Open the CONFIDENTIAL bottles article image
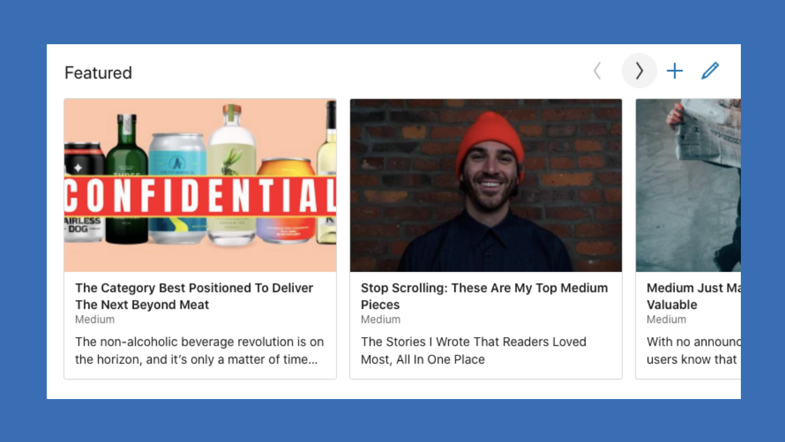Screen dimensions: 785x442 (x=200, y=185)
